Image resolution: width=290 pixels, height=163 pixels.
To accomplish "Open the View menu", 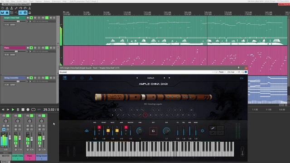I will coord(13,1).
